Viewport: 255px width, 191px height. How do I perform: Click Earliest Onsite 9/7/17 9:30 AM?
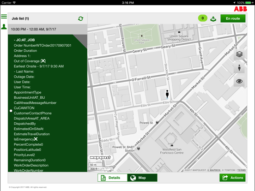coord(39,66)
